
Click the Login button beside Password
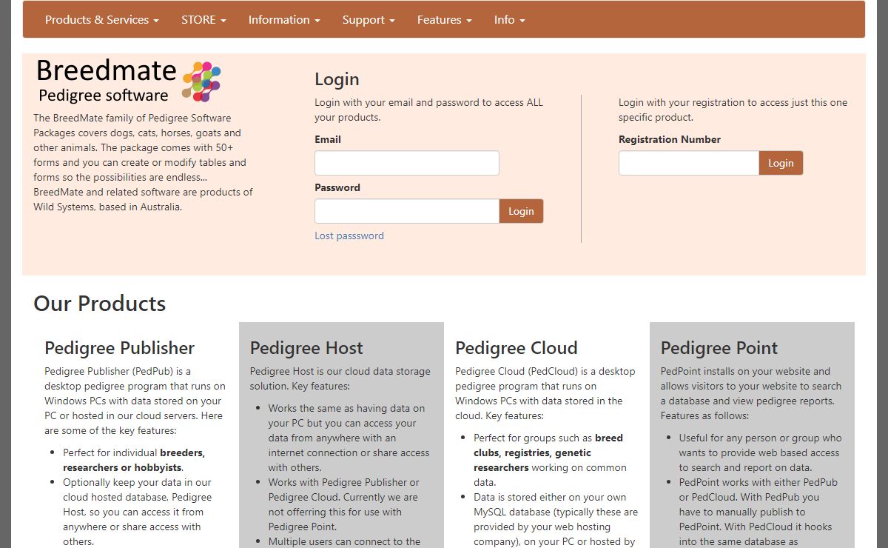(521, 211)
